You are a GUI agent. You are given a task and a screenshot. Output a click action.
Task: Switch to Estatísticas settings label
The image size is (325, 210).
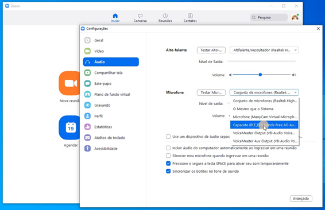103,127
